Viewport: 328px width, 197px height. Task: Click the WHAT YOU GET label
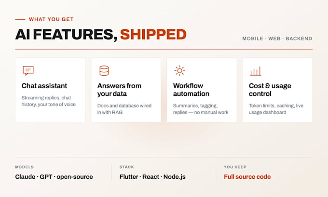(51, 19)
